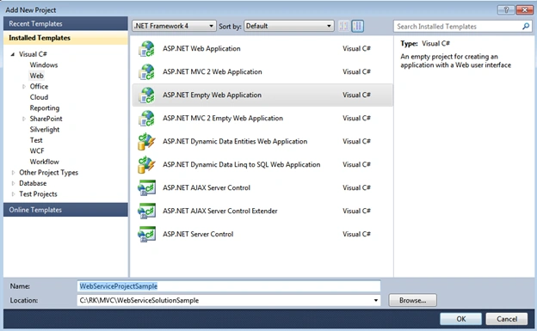Select ASP.NET Dynamic Data Entities Web Application text
Screen dimensions: 537x331
pyautogui.click(x=235, y=141)
